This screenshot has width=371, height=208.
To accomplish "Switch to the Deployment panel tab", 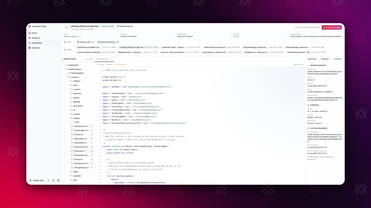I will pos(312,59).
